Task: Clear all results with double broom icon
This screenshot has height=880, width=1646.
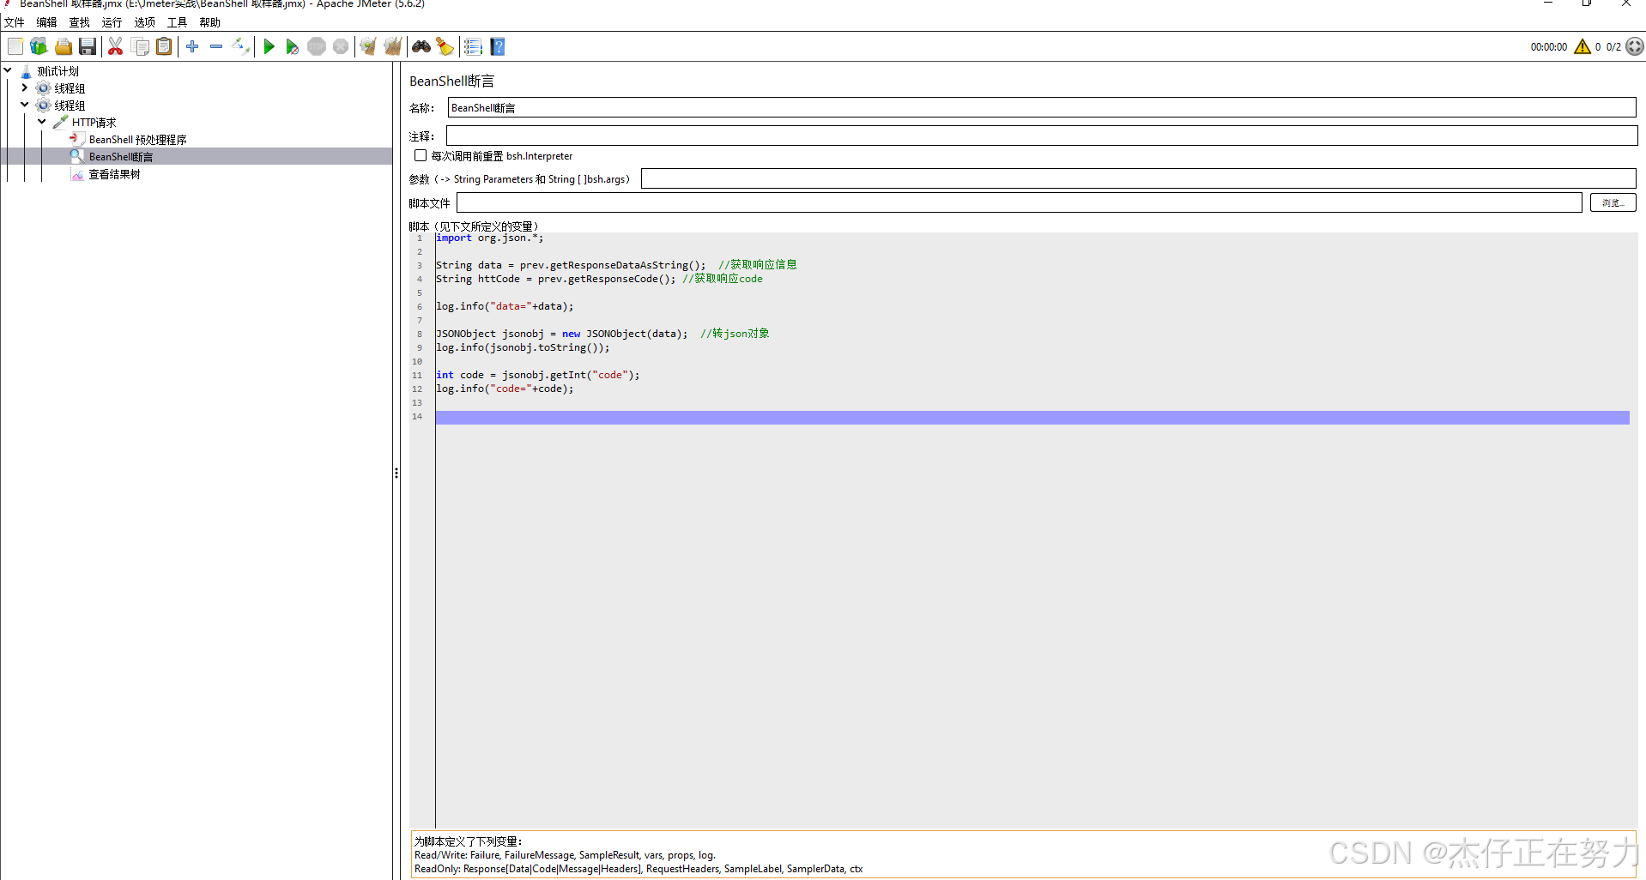Action: (x=392, y=46)
